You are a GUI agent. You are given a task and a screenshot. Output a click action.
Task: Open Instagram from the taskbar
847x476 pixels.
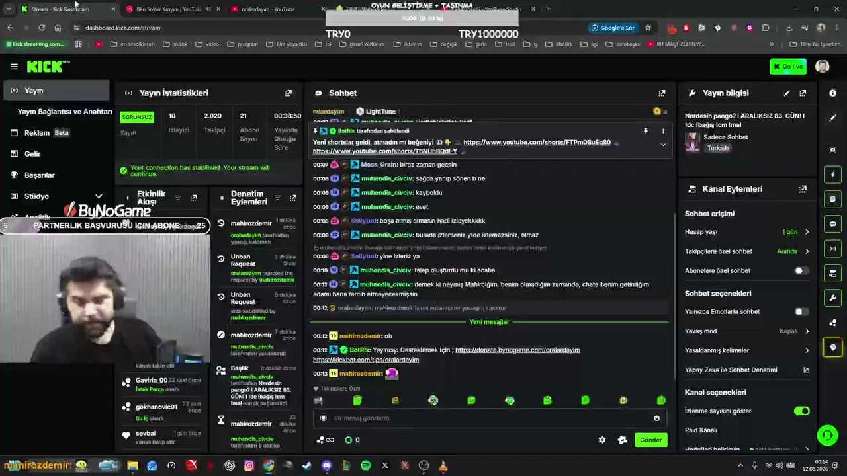point(249,466)
